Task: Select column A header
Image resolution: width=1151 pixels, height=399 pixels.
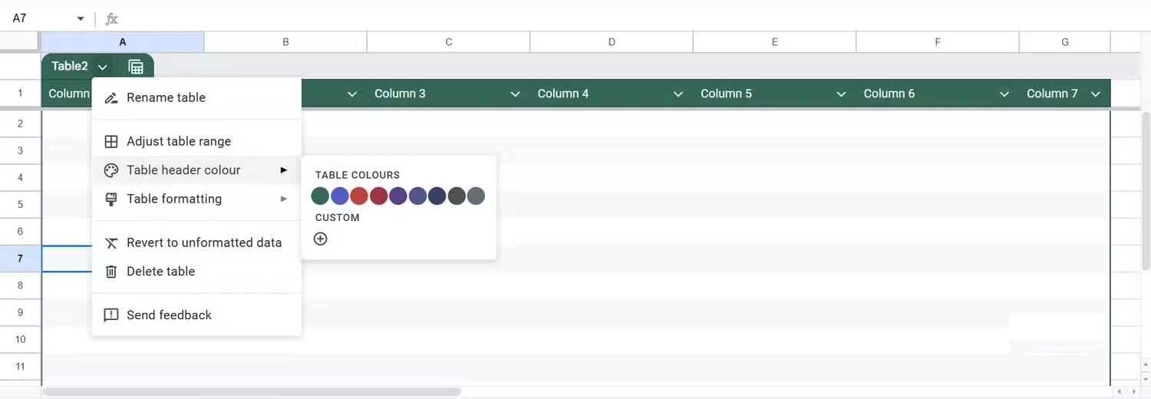Action: tap(123, 42)
